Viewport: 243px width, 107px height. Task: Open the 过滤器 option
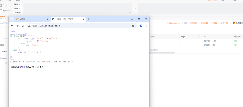214,23
